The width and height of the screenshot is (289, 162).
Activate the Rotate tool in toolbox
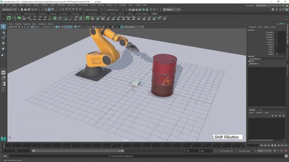pos(3,49)
